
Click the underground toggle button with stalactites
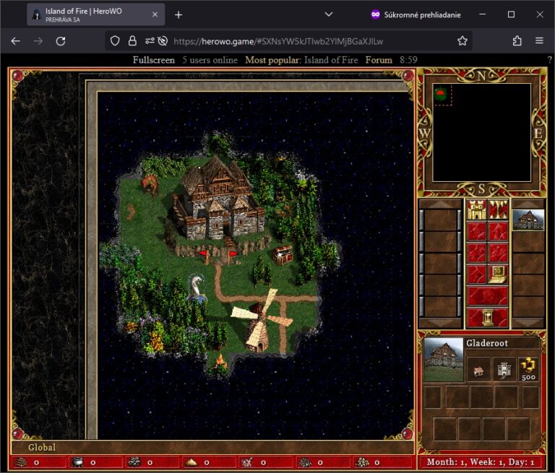click(x=499, y=209)
